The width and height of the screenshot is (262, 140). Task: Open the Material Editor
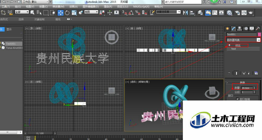(230, 13)
